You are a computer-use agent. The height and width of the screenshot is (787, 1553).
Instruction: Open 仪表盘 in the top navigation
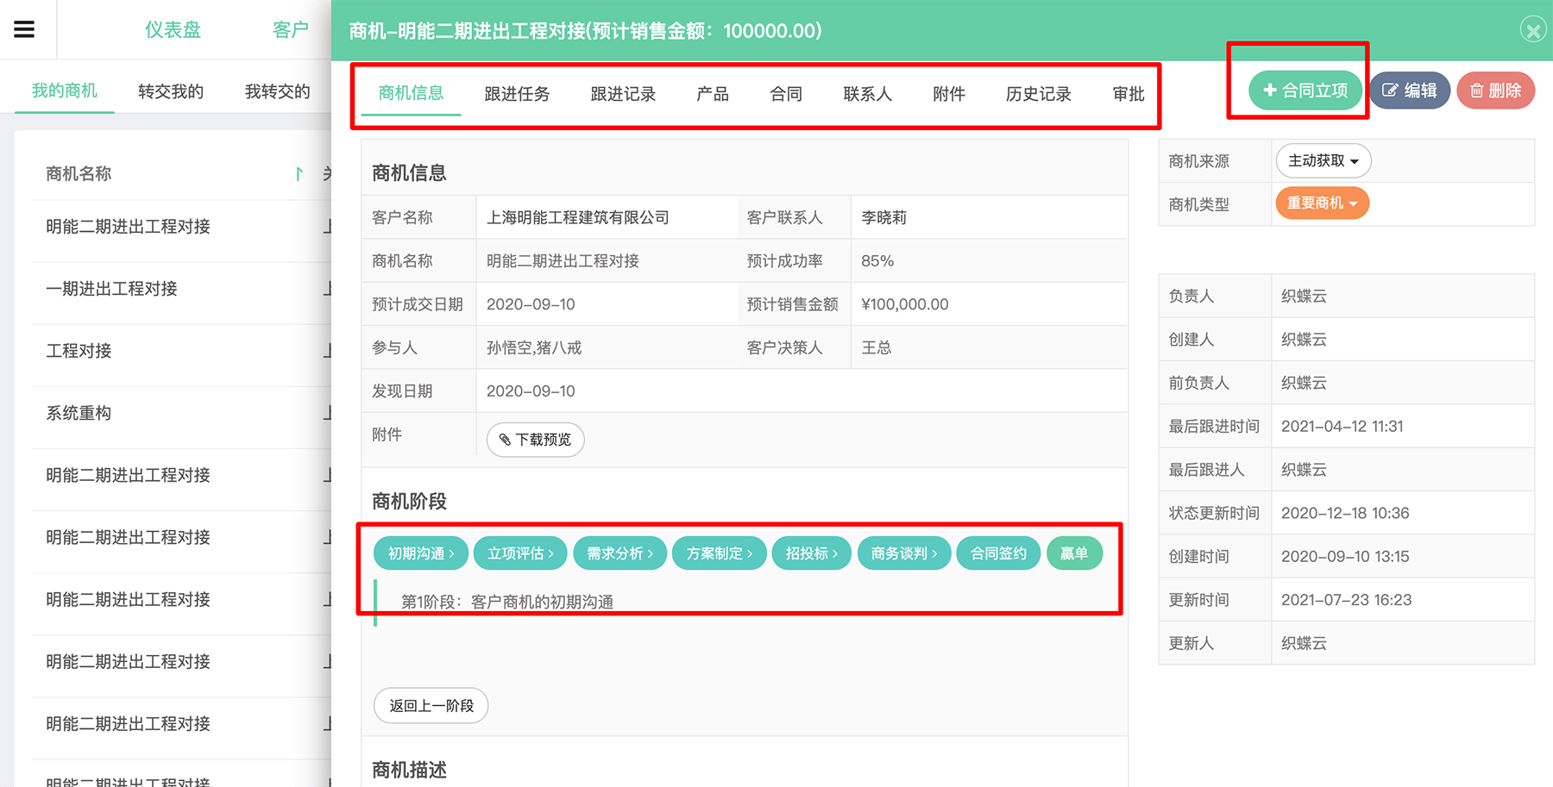[x=173, y=30]
